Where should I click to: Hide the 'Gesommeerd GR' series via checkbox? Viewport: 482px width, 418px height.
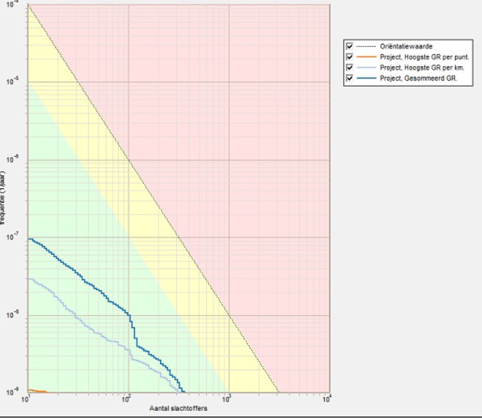350,78
